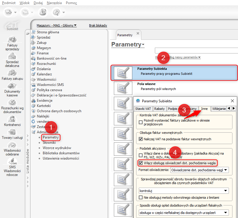Switch to the Inne tab
Viewport: 238px width, 218px height.
click(x=204, y=109)
